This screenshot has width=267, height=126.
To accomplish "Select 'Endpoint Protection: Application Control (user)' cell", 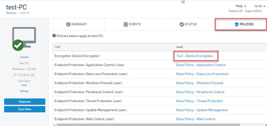I will tap(89, 65).
